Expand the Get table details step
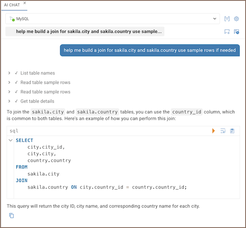The width and height of the screenshot is (246, 228). click(x=9, y=101)
